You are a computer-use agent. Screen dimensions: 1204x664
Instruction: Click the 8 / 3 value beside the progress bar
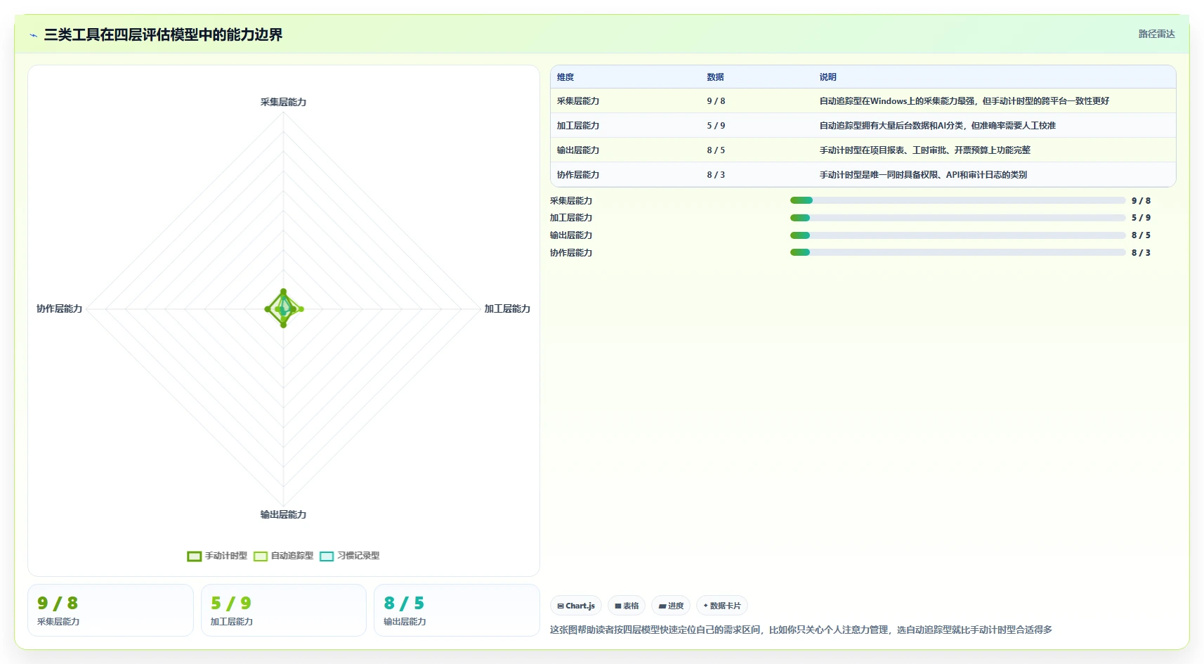point(1141,253)
